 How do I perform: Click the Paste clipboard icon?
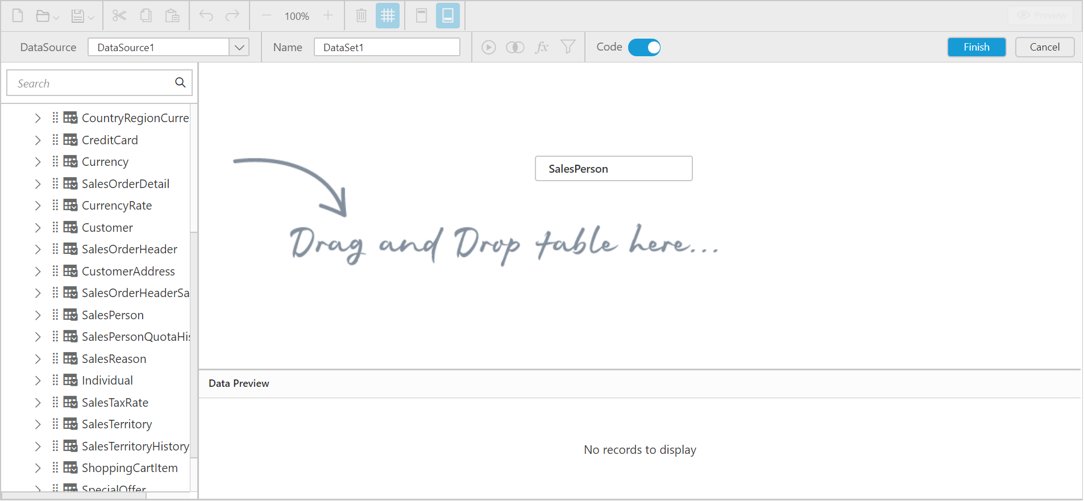pos(172,15)
